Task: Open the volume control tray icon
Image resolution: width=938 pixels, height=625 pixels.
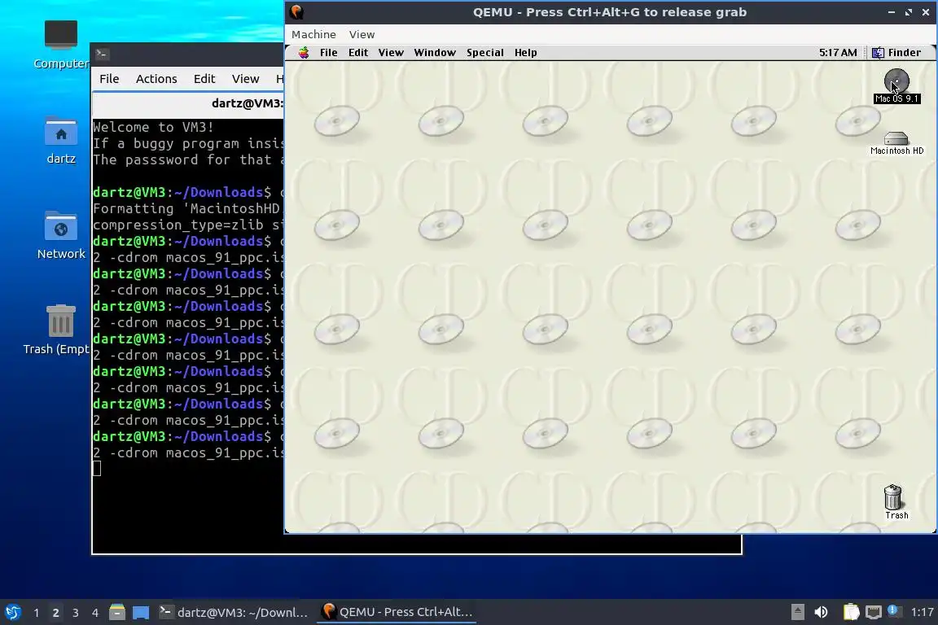Action: [821, 613]
